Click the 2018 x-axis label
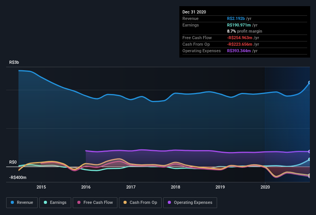The image size is (316, 215). [176, 187]
